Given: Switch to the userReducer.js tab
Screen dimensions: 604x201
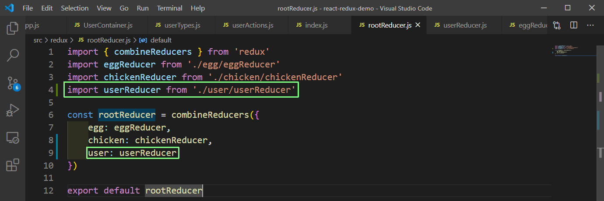Looking at the screenshot, I should click(465, 25).
